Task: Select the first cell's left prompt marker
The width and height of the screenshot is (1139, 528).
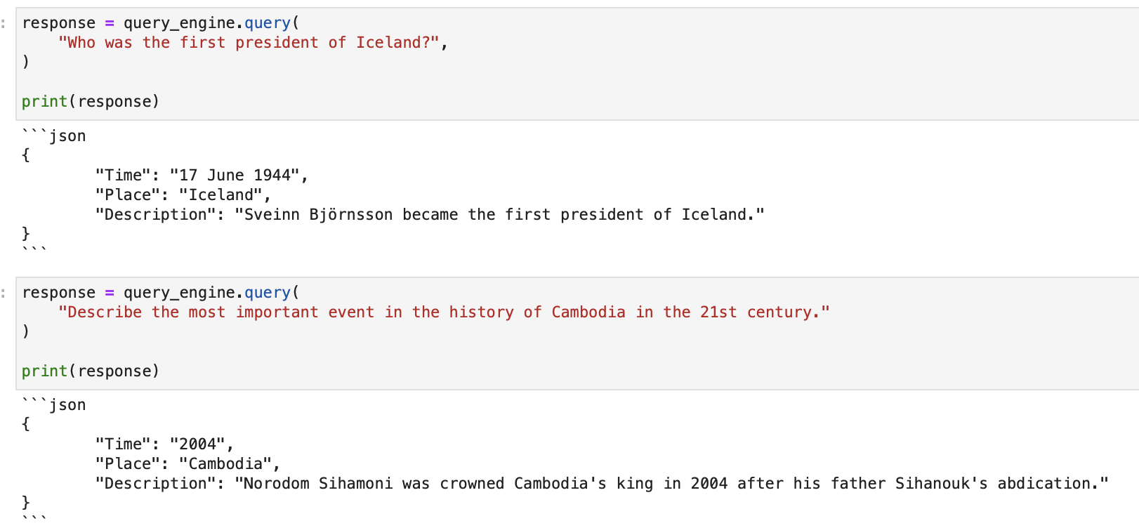Action: click(x=4, y=23)
